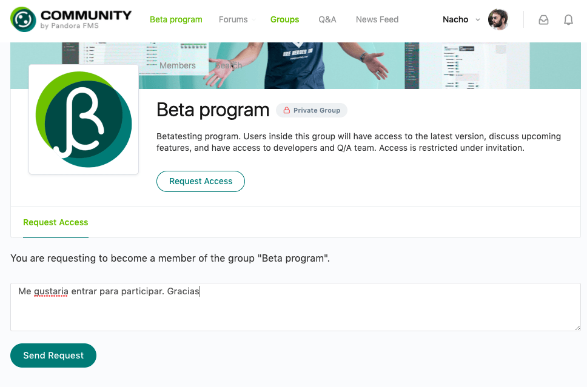Expand the Nacho user menu chevron

(x=478, y=20)
